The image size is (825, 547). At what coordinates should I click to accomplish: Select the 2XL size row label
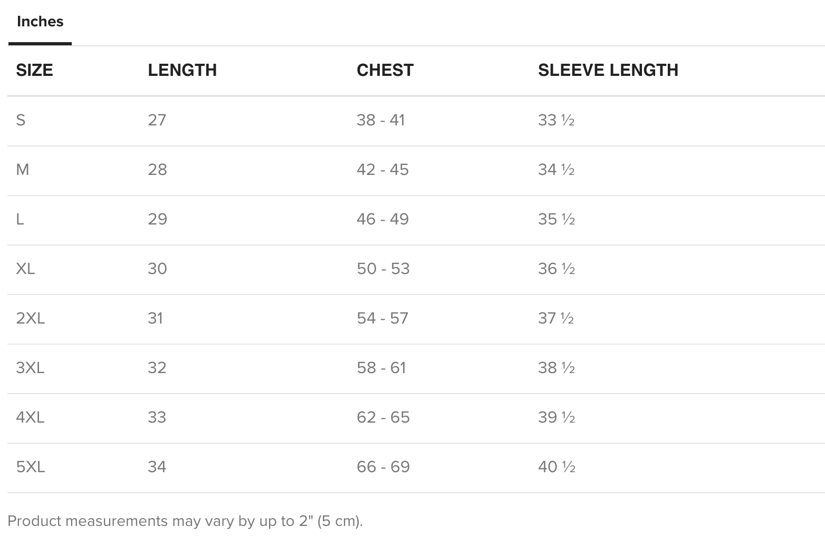tap(31, 318)
